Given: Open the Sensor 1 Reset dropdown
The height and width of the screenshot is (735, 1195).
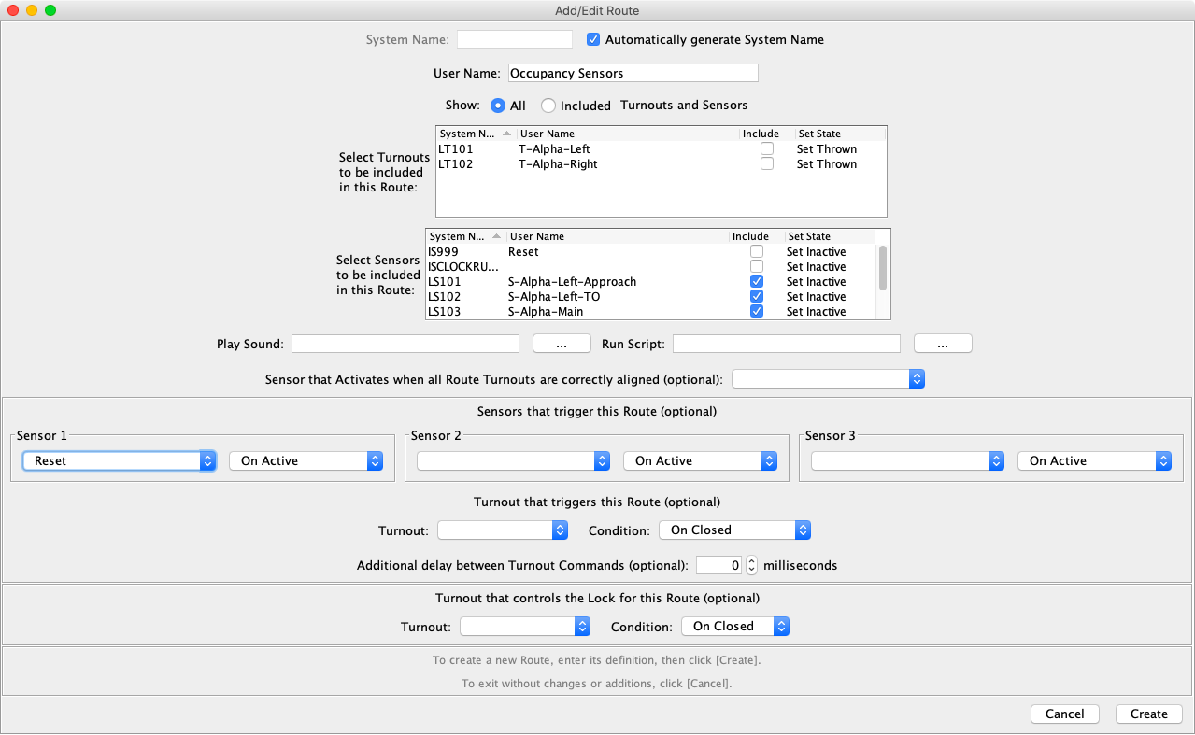Looking at the screenshot, I should point(119,460).
